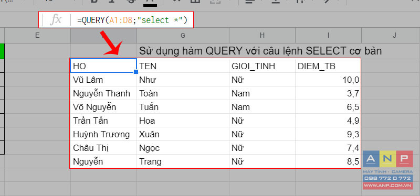This screenshot has width=420, height=196.
Task: Select the TEN header cell
Action: click(x=183, y=66)
